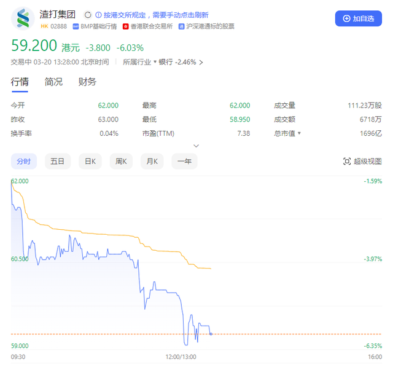
Task: Click the info icon before HKEX notice
Action: coord(98,15)
